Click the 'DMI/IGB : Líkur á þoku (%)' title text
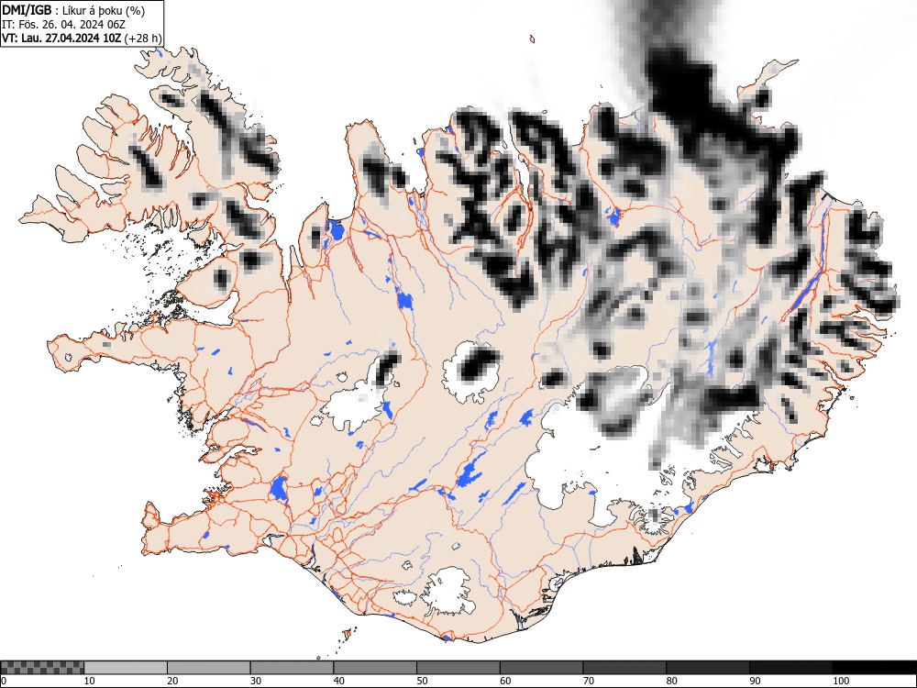Screen dimensions: 917x688 (73, 10)
